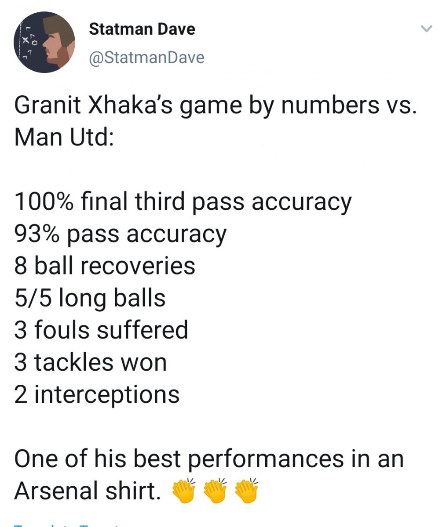The image size is (446, 527).
Task: Select the "100% final third pass accuracy" line
Action: (x=183, y=202)
